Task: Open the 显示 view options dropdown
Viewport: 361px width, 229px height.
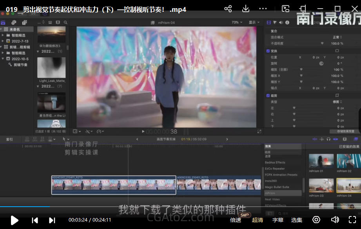Action: pos(254,23)
